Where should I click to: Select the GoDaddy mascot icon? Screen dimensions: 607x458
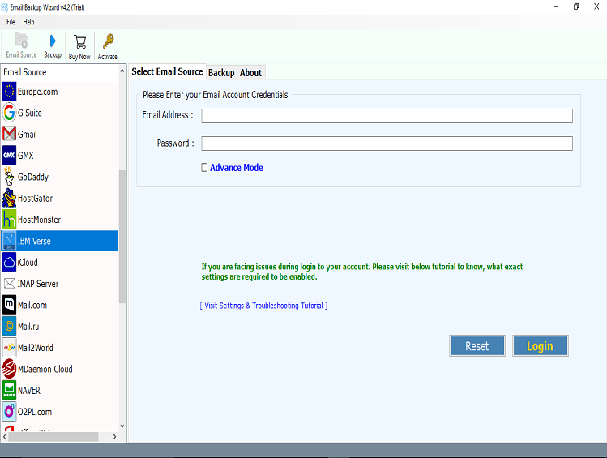tap(9, 177)
